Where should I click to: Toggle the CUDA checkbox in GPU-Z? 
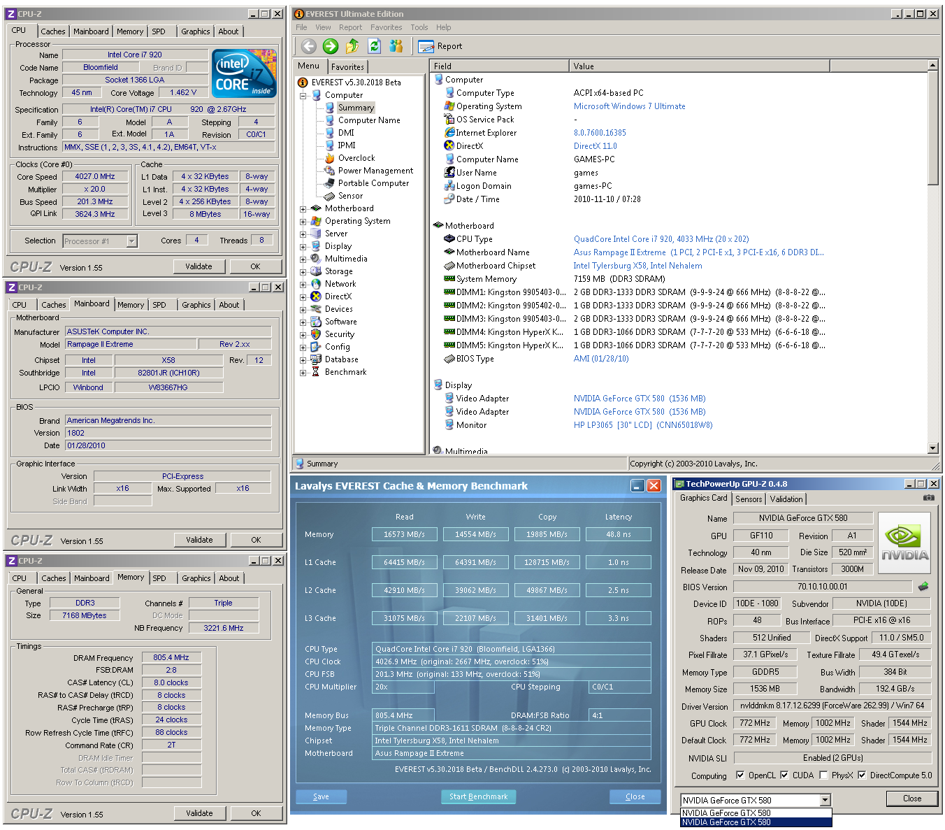(784, 775)
